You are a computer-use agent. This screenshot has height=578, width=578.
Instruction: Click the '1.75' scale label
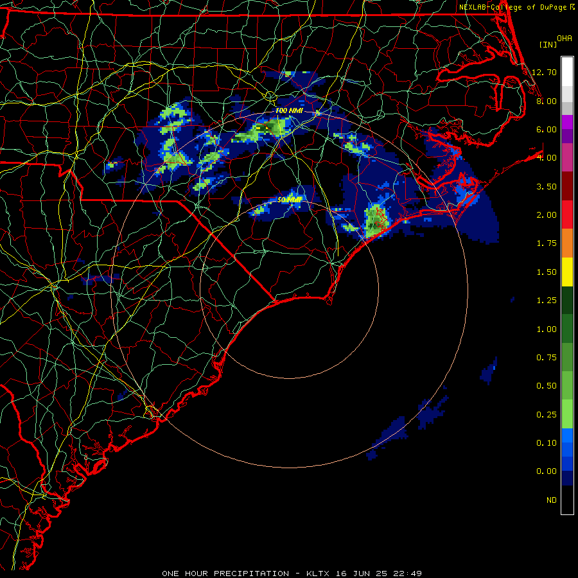547,243
